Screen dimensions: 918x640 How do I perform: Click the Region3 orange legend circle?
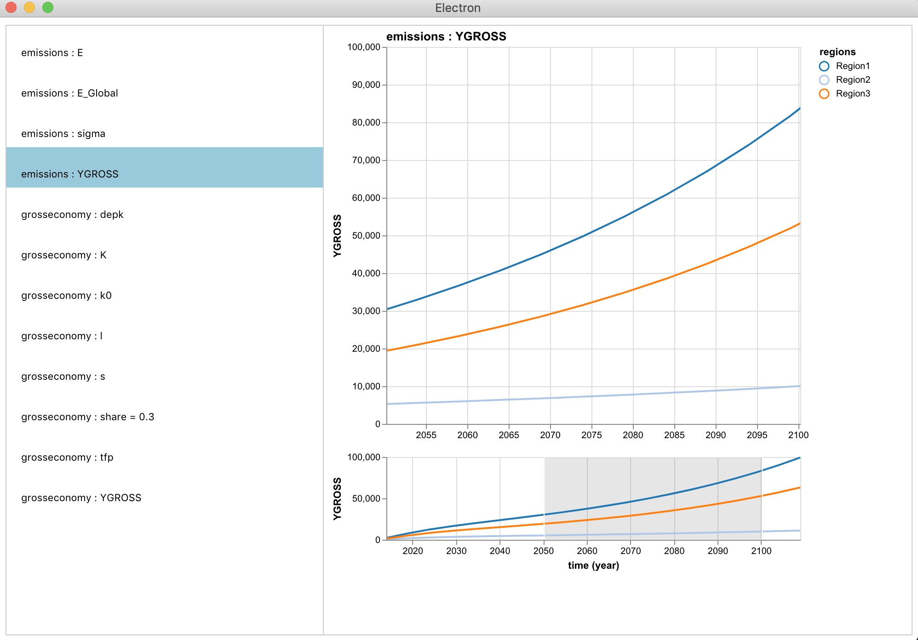click(x=824, y=94)
